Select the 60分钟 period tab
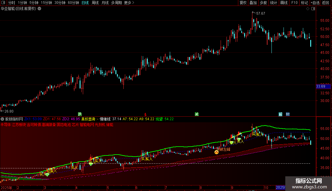The image size is (332, 191). tap(73, 3)
